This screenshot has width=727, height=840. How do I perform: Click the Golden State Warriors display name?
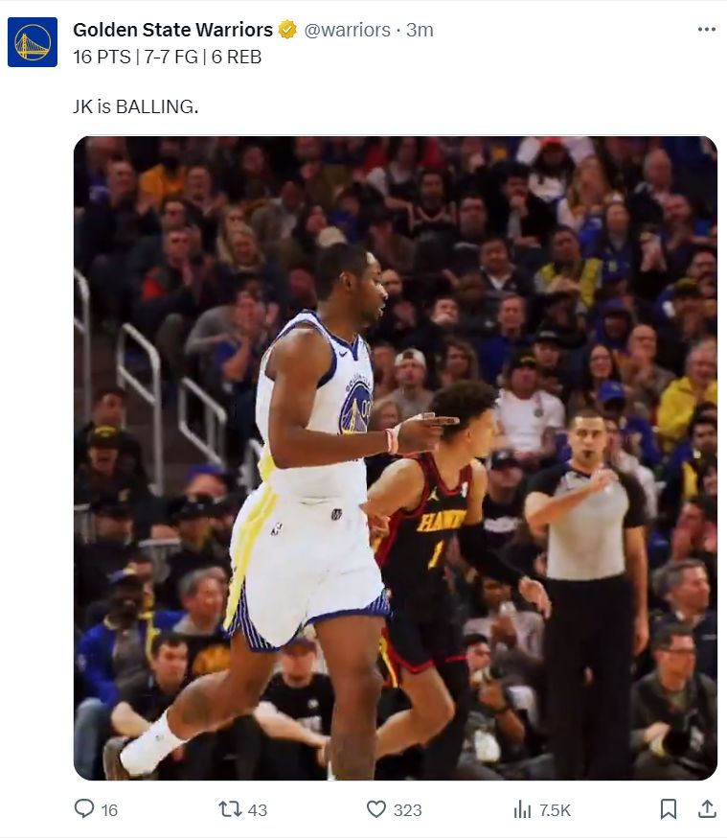click(x=172, y=30)
